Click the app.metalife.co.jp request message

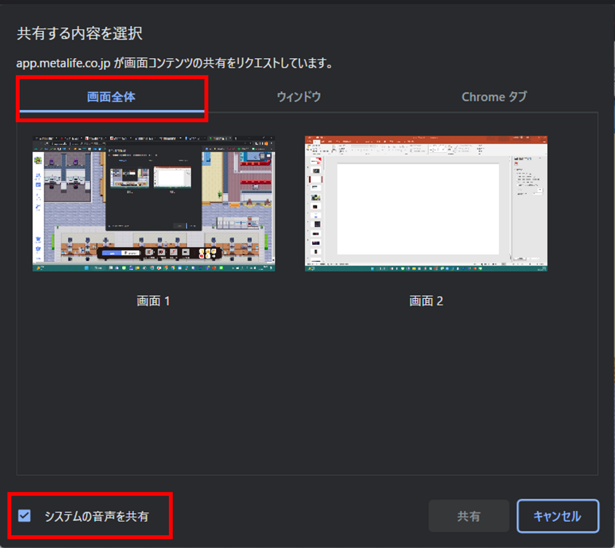coord(175,63)
